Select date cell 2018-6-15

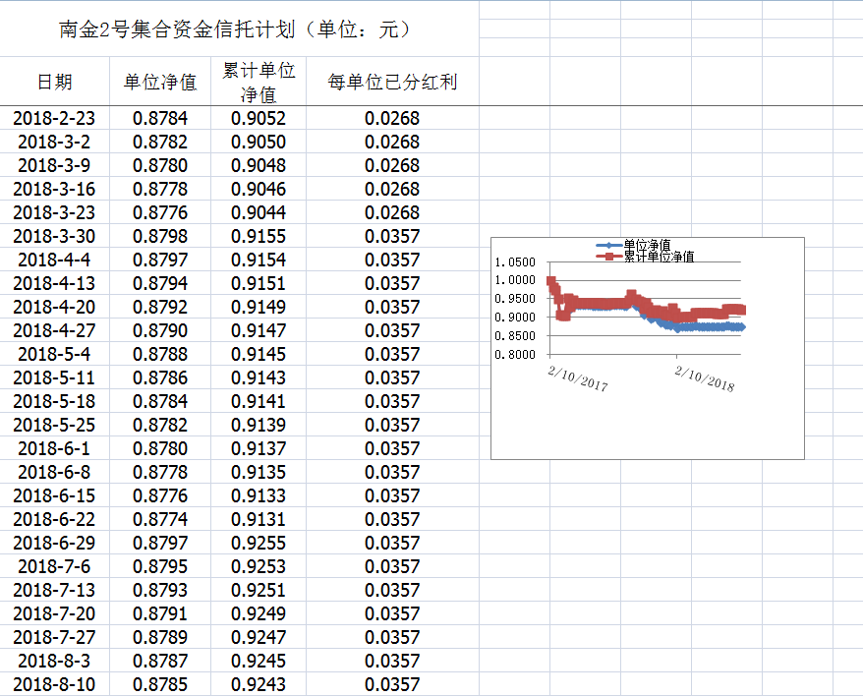[x=54, y=495]
